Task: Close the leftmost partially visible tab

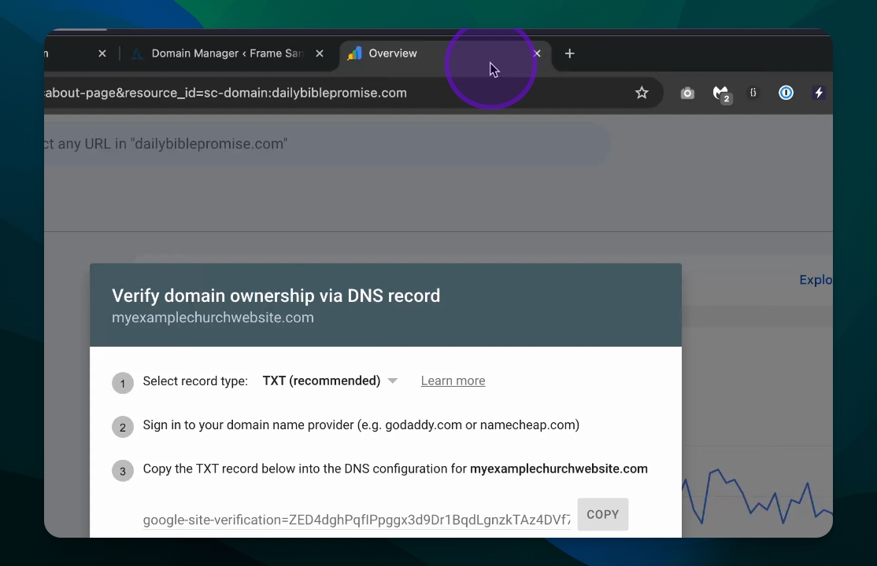Action: 102,53
